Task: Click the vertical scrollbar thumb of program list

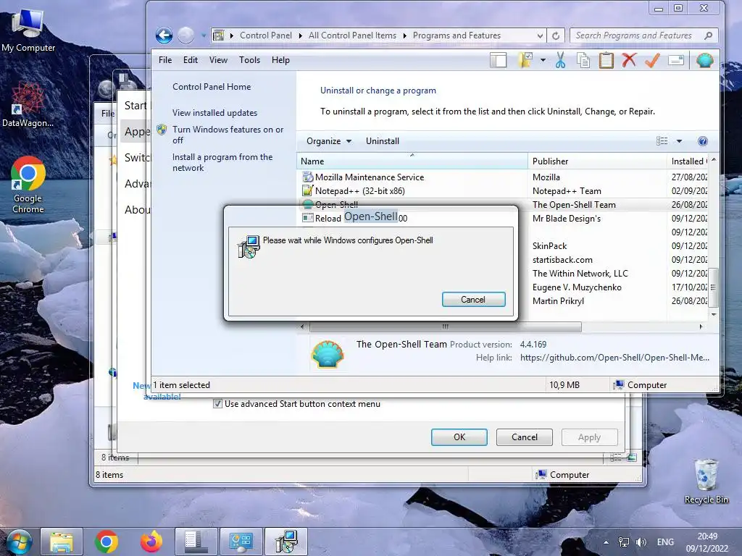Action: (714, 288)
